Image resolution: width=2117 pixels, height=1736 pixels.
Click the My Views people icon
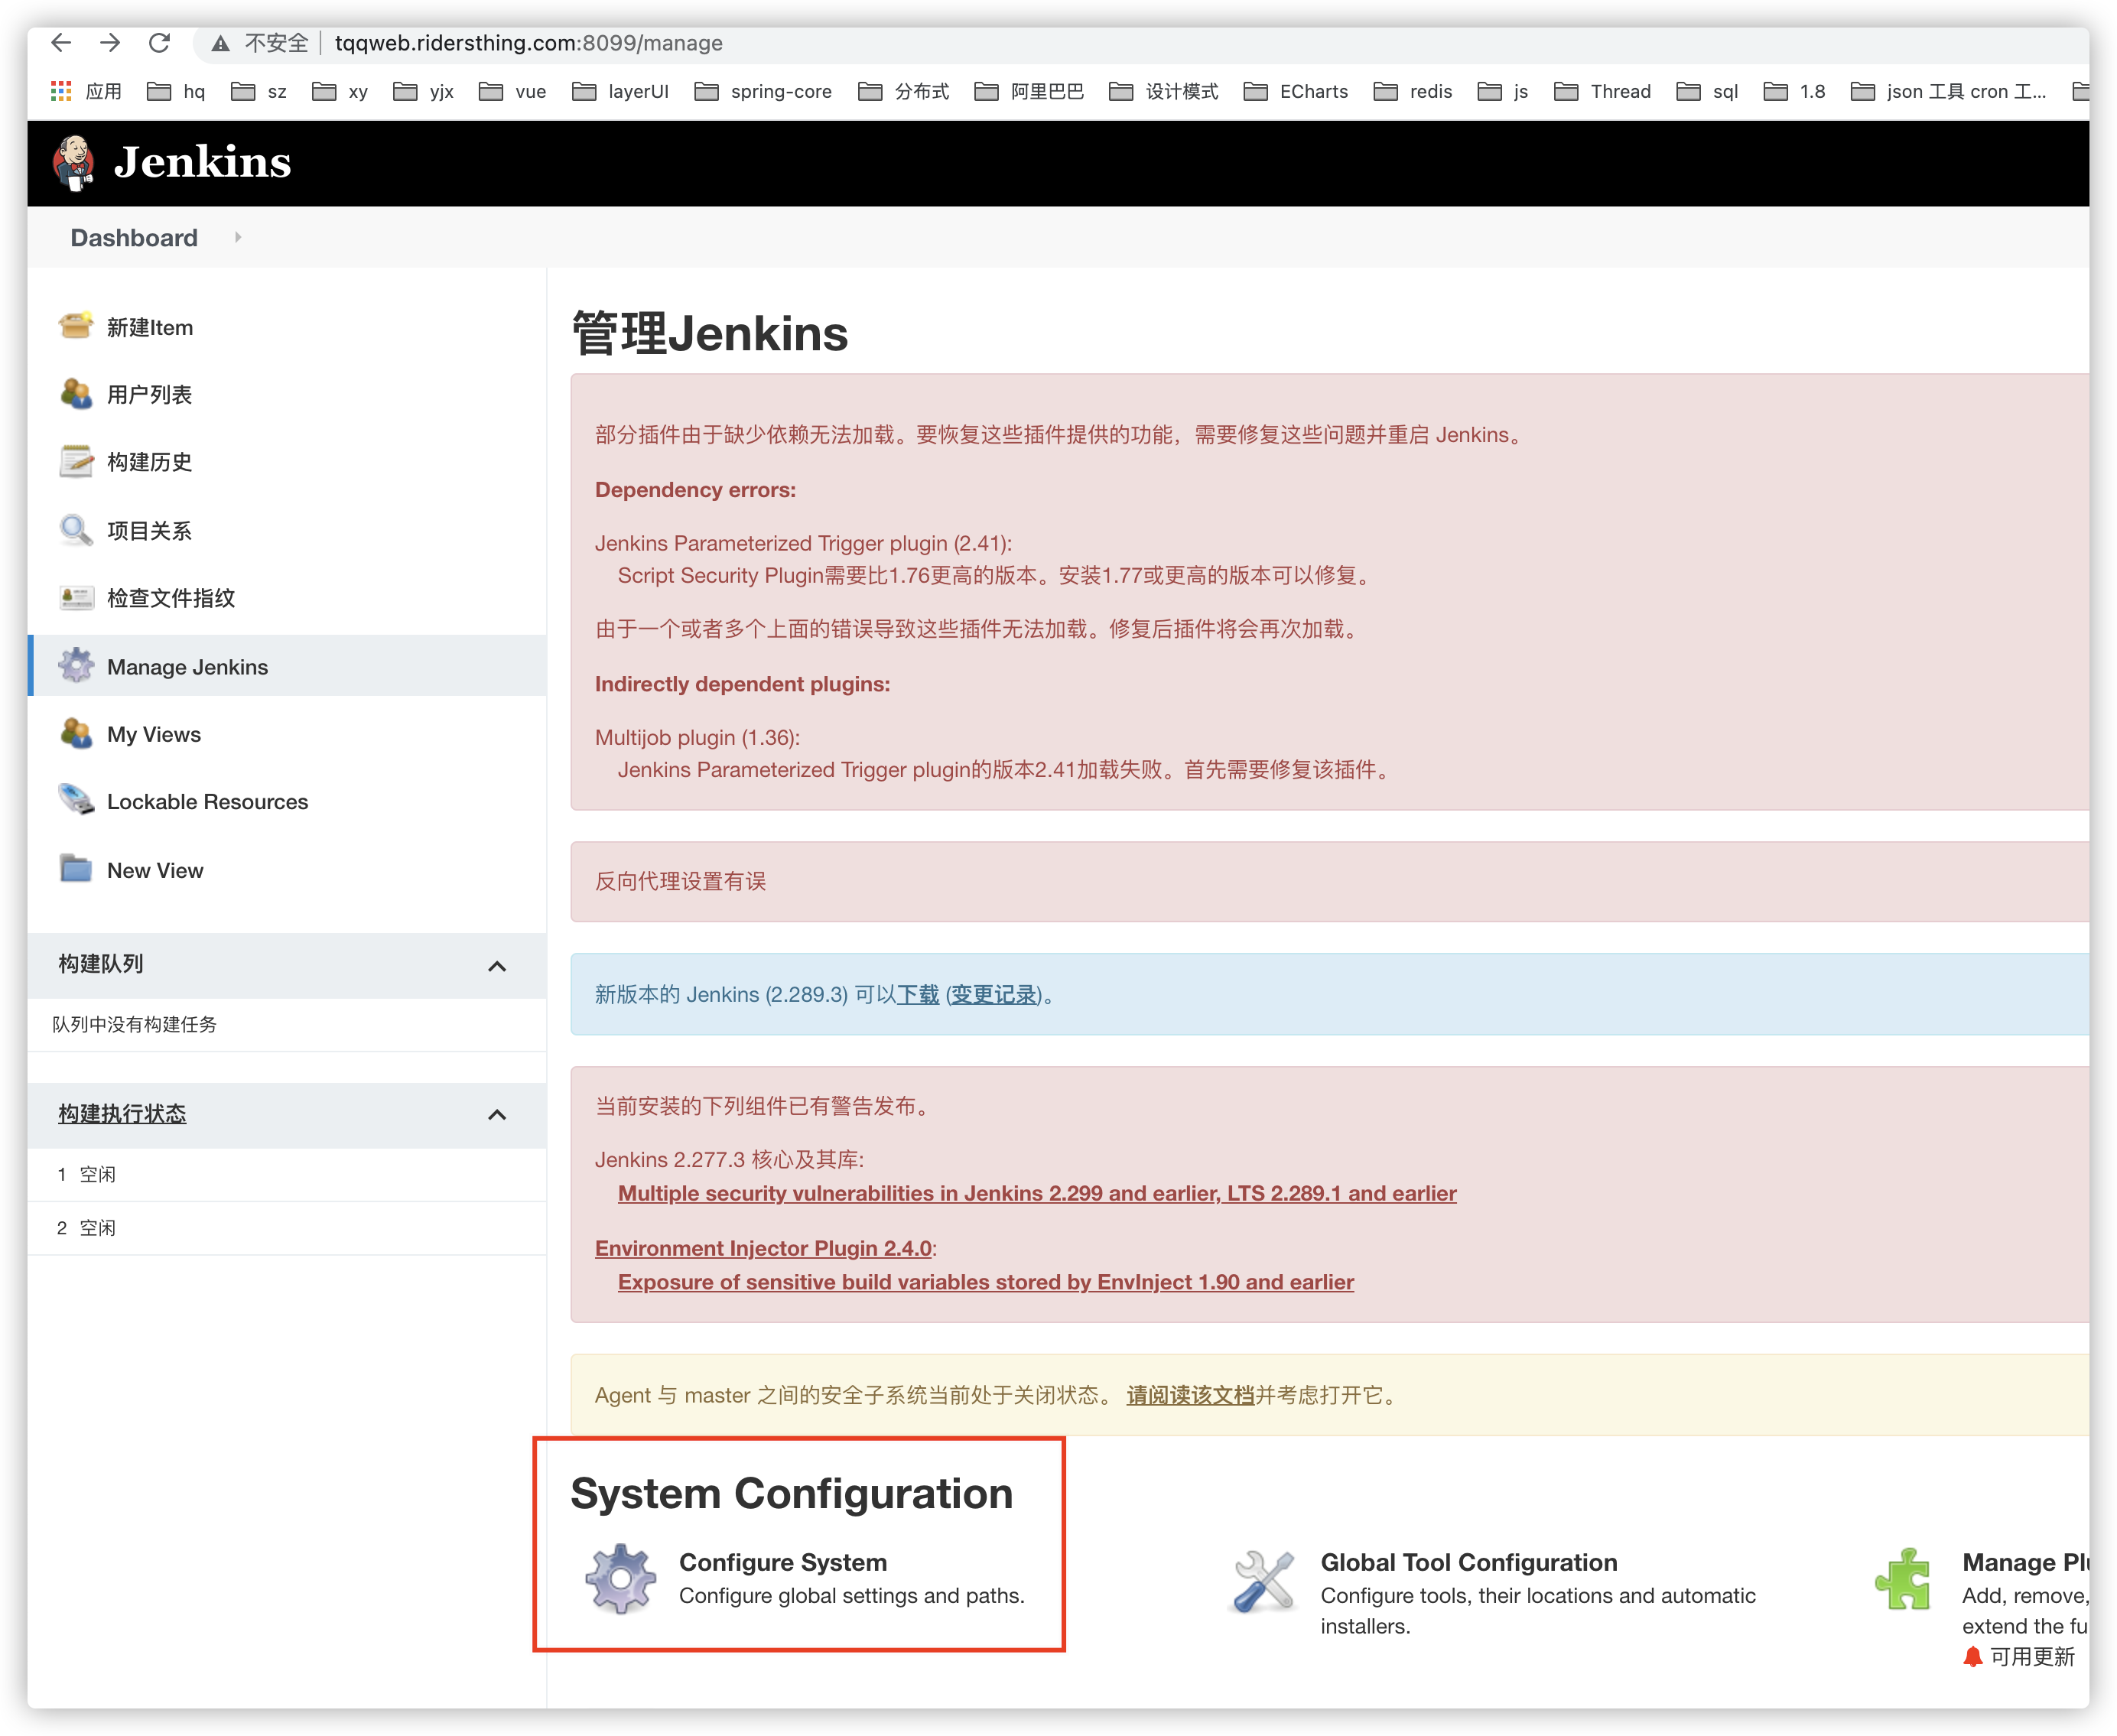click(76, 733)
